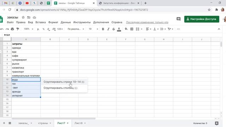Open the Дополнения menu
Viewport: 226px width, 127px height.
[101, 22]
